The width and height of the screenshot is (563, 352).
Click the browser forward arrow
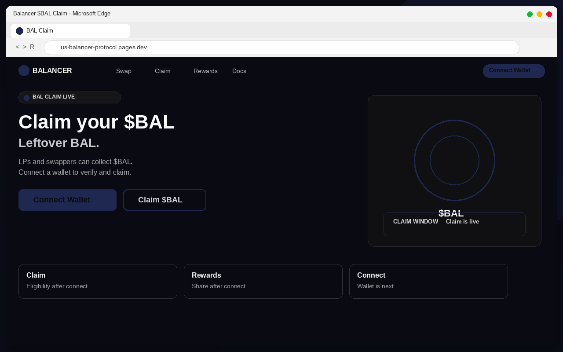tap(25, 47)
